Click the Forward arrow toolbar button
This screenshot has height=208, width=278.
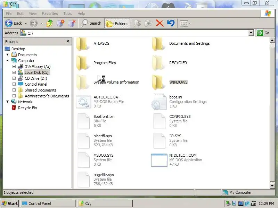coord(34,23)
